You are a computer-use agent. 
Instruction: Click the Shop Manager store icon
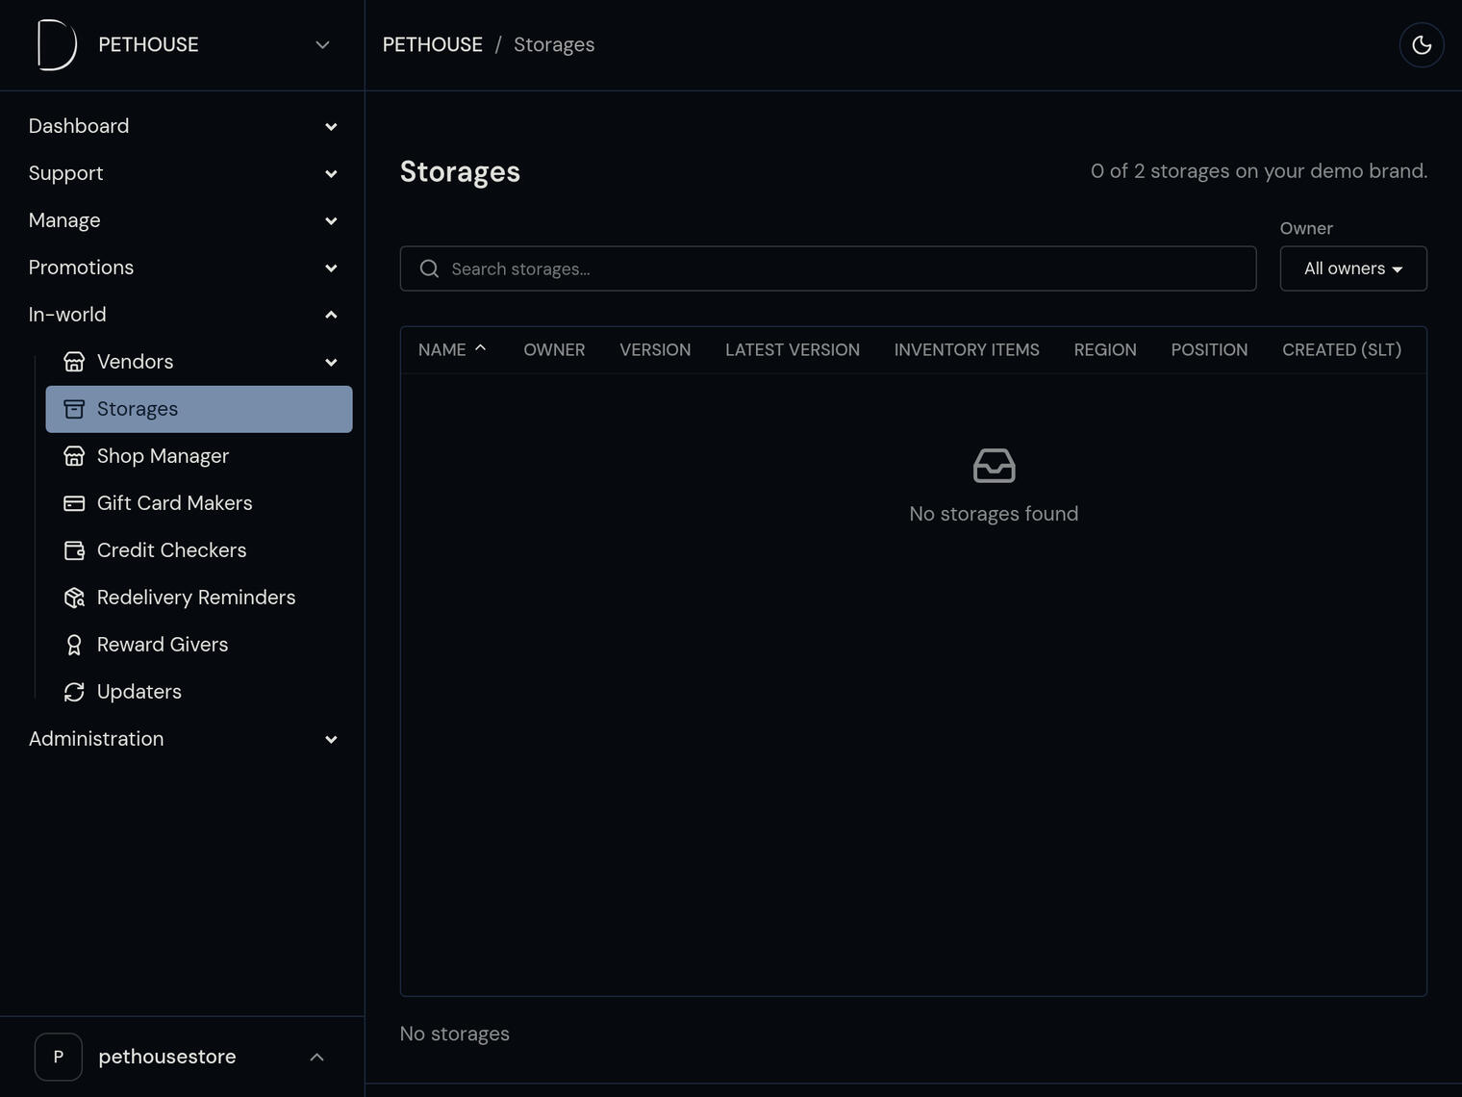coord(74,456)
